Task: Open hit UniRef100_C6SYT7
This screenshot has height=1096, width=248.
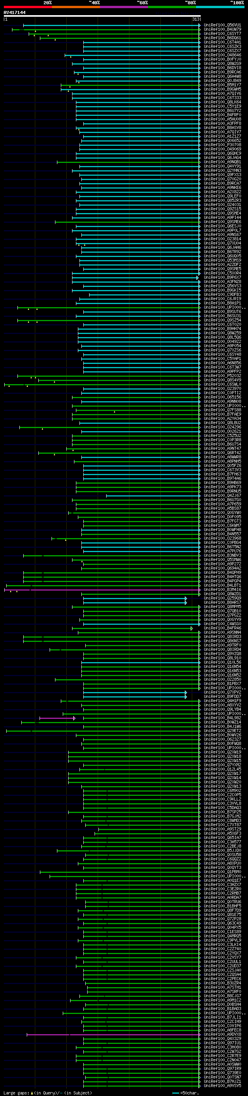Action: click(222, 33)
